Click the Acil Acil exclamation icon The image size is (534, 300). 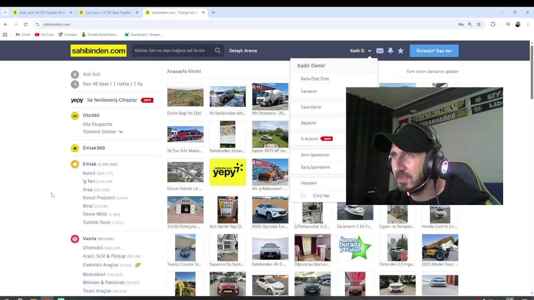(x=75, y=75)
